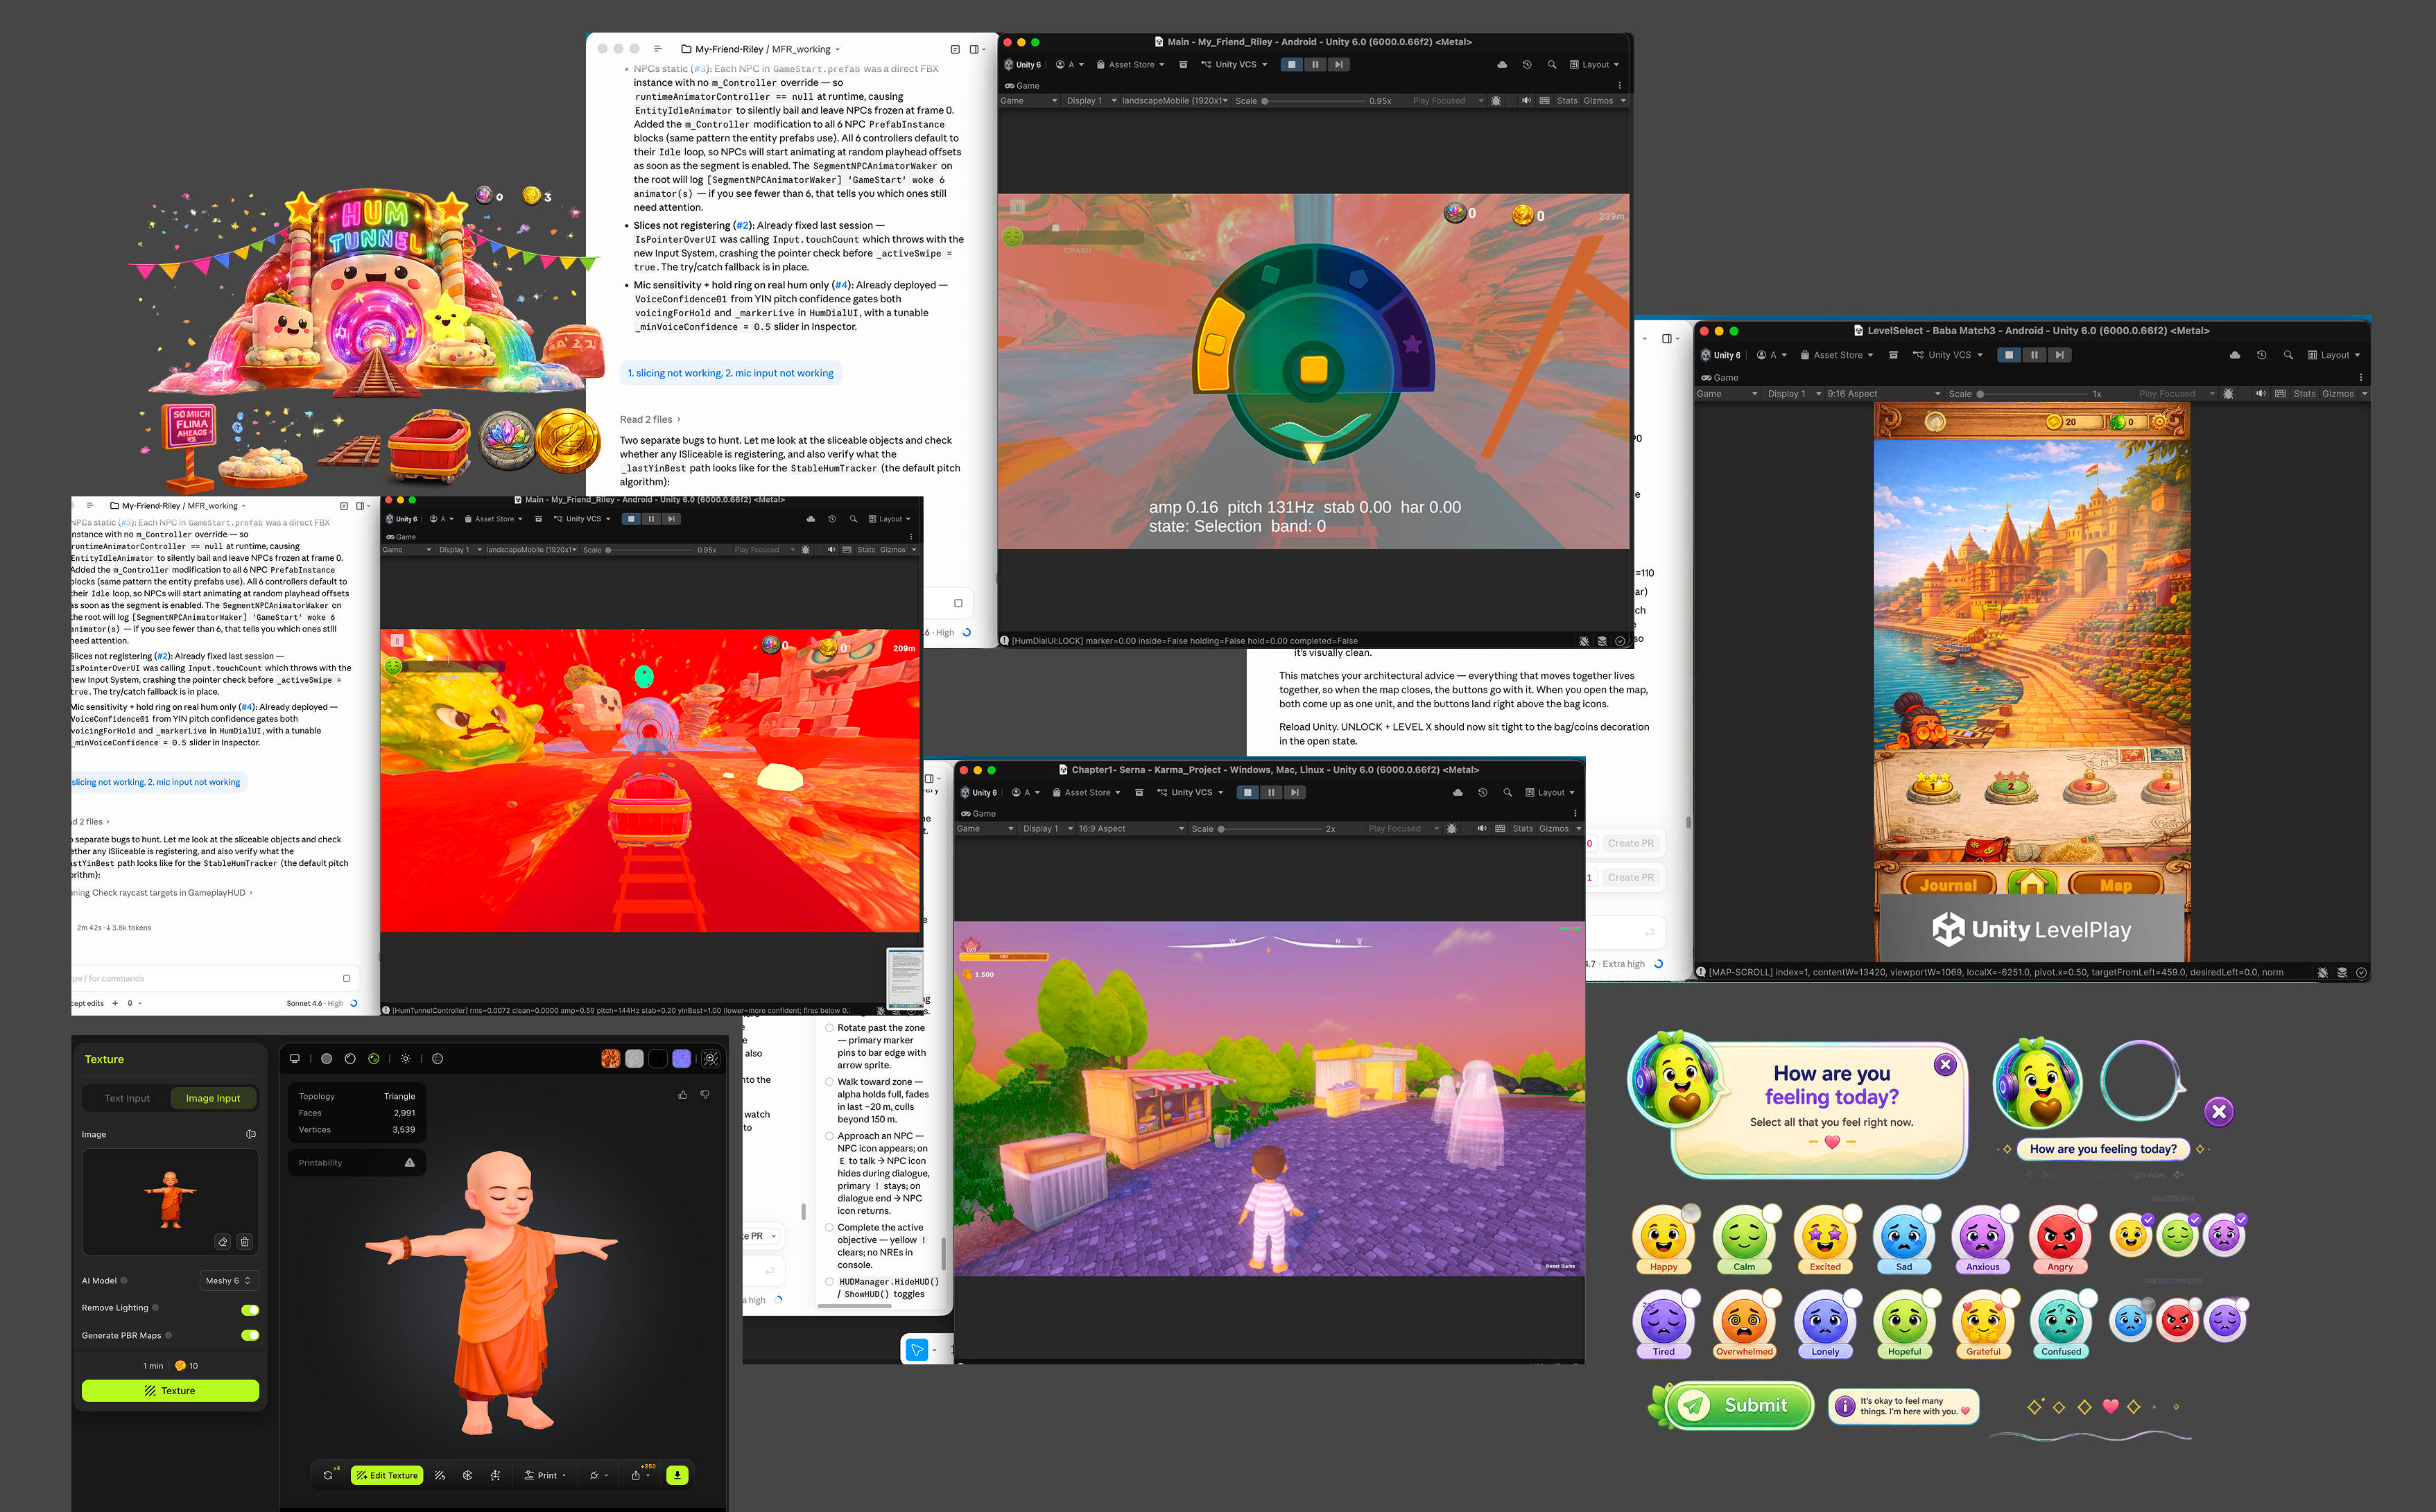The image size is (2436, 1512).
Task: Click the remesh icon in Meshy bottom toolbar
Action: tap(467, 1475)
